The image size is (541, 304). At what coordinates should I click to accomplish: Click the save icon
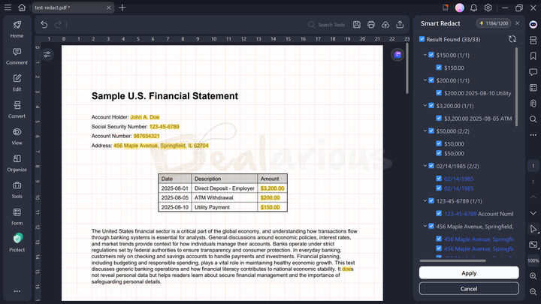point(357,25)
